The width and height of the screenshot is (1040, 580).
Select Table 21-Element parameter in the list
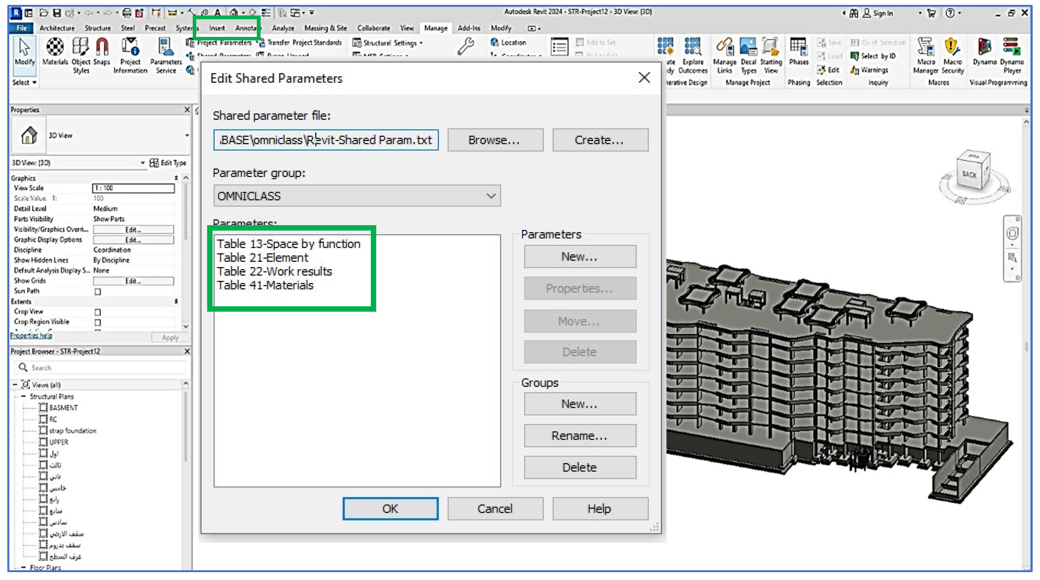point(263,257)
